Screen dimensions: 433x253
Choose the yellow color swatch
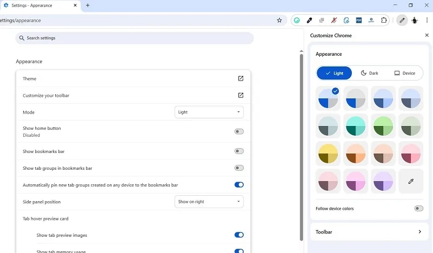(x=328, y=154)
